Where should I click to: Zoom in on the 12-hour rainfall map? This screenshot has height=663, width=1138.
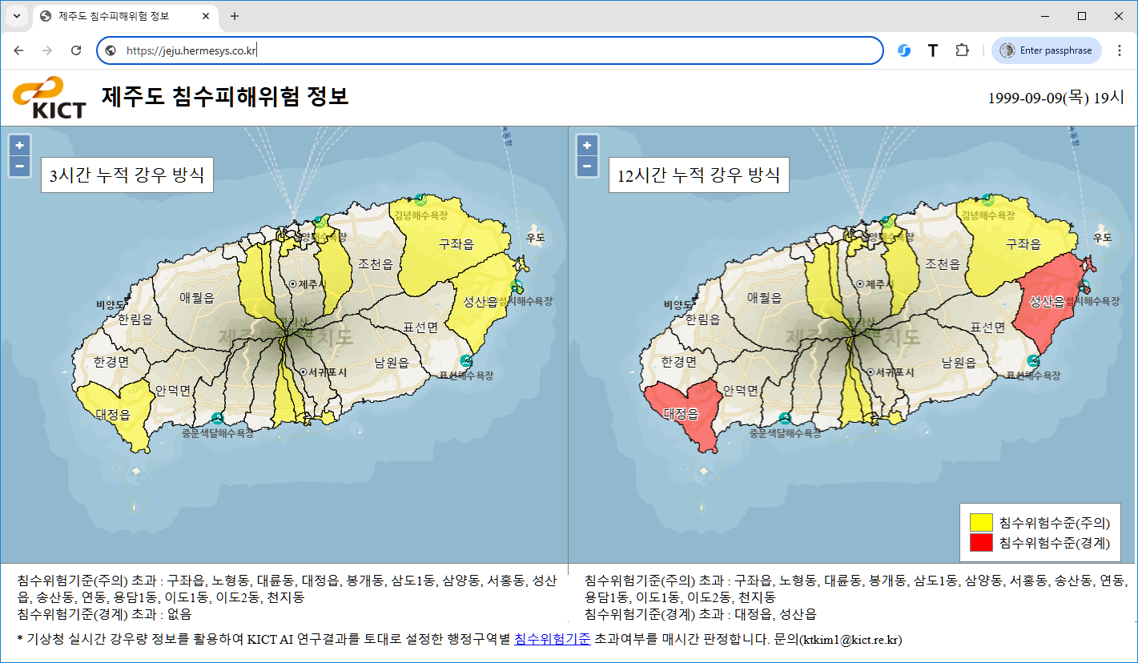[587, 146]
